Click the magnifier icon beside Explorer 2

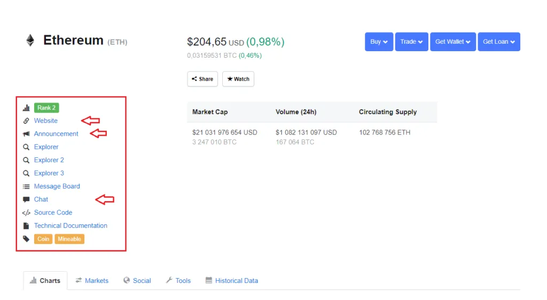click(26, 160)
